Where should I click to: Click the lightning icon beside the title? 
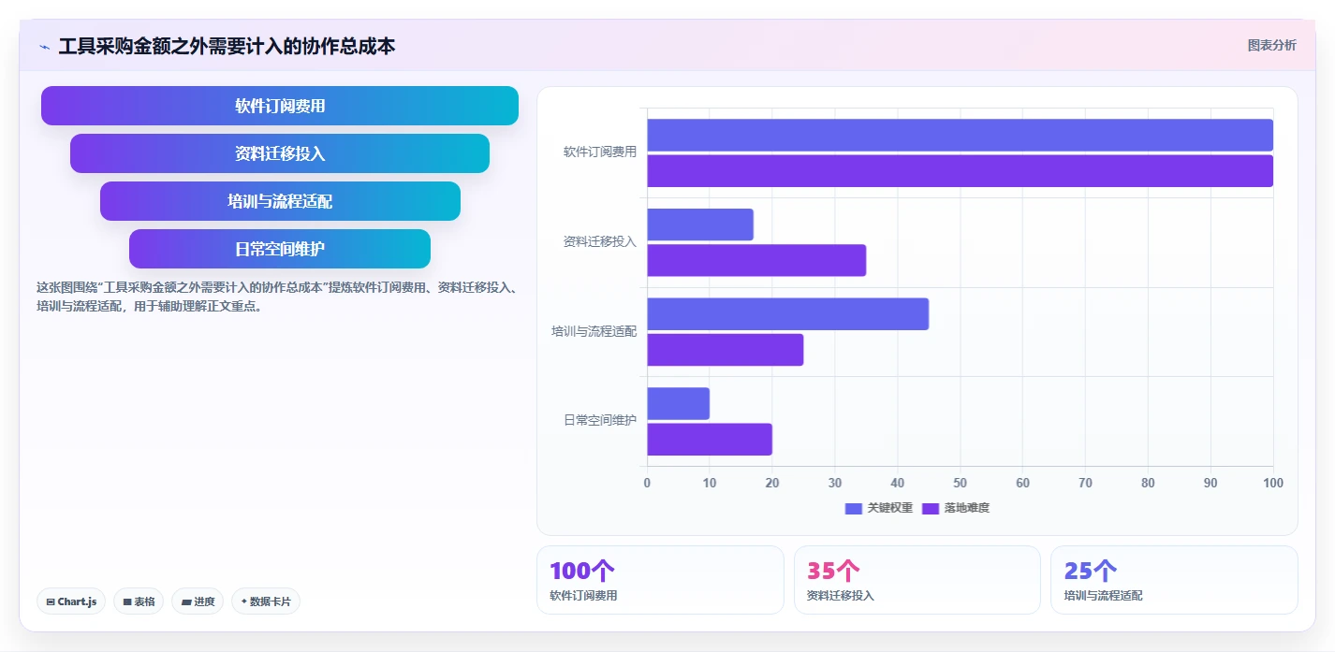coord(44,47)
